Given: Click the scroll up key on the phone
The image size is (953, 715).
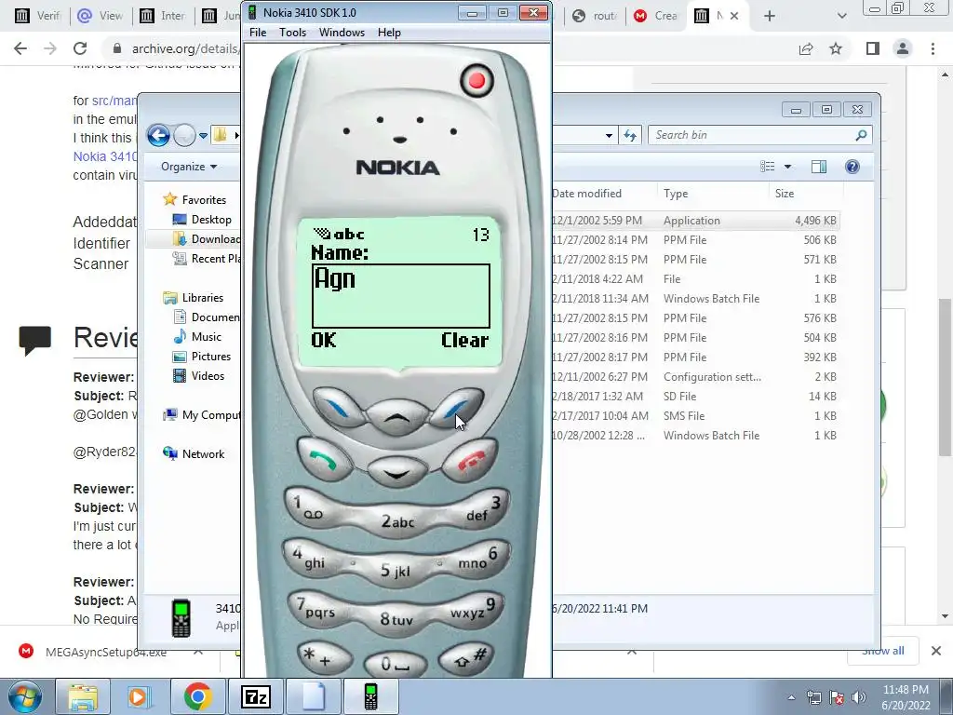Looking at the screenshot, I should point(396,416).
